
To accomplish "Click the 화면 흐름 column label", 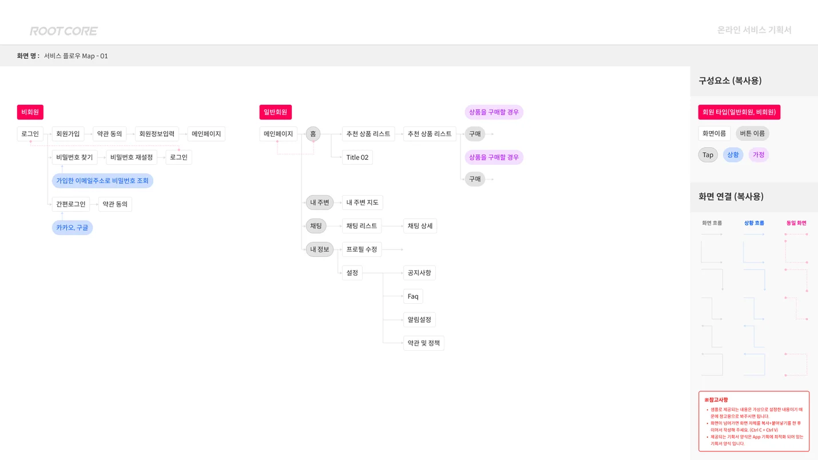I will click(x=712, y=223).
